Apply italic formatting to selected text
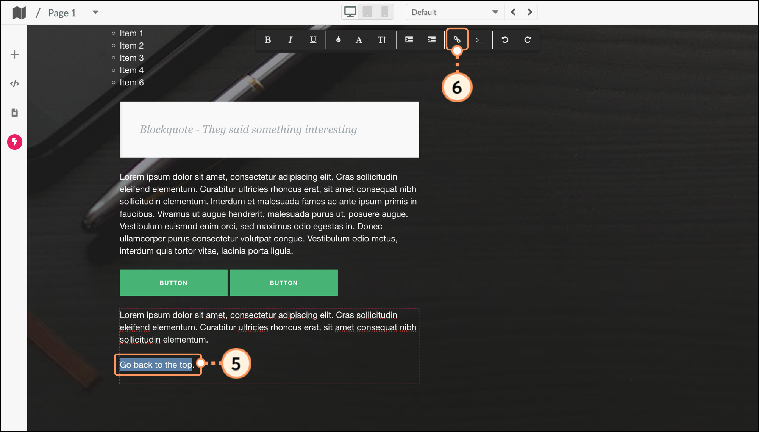 (x=290, y=40)
